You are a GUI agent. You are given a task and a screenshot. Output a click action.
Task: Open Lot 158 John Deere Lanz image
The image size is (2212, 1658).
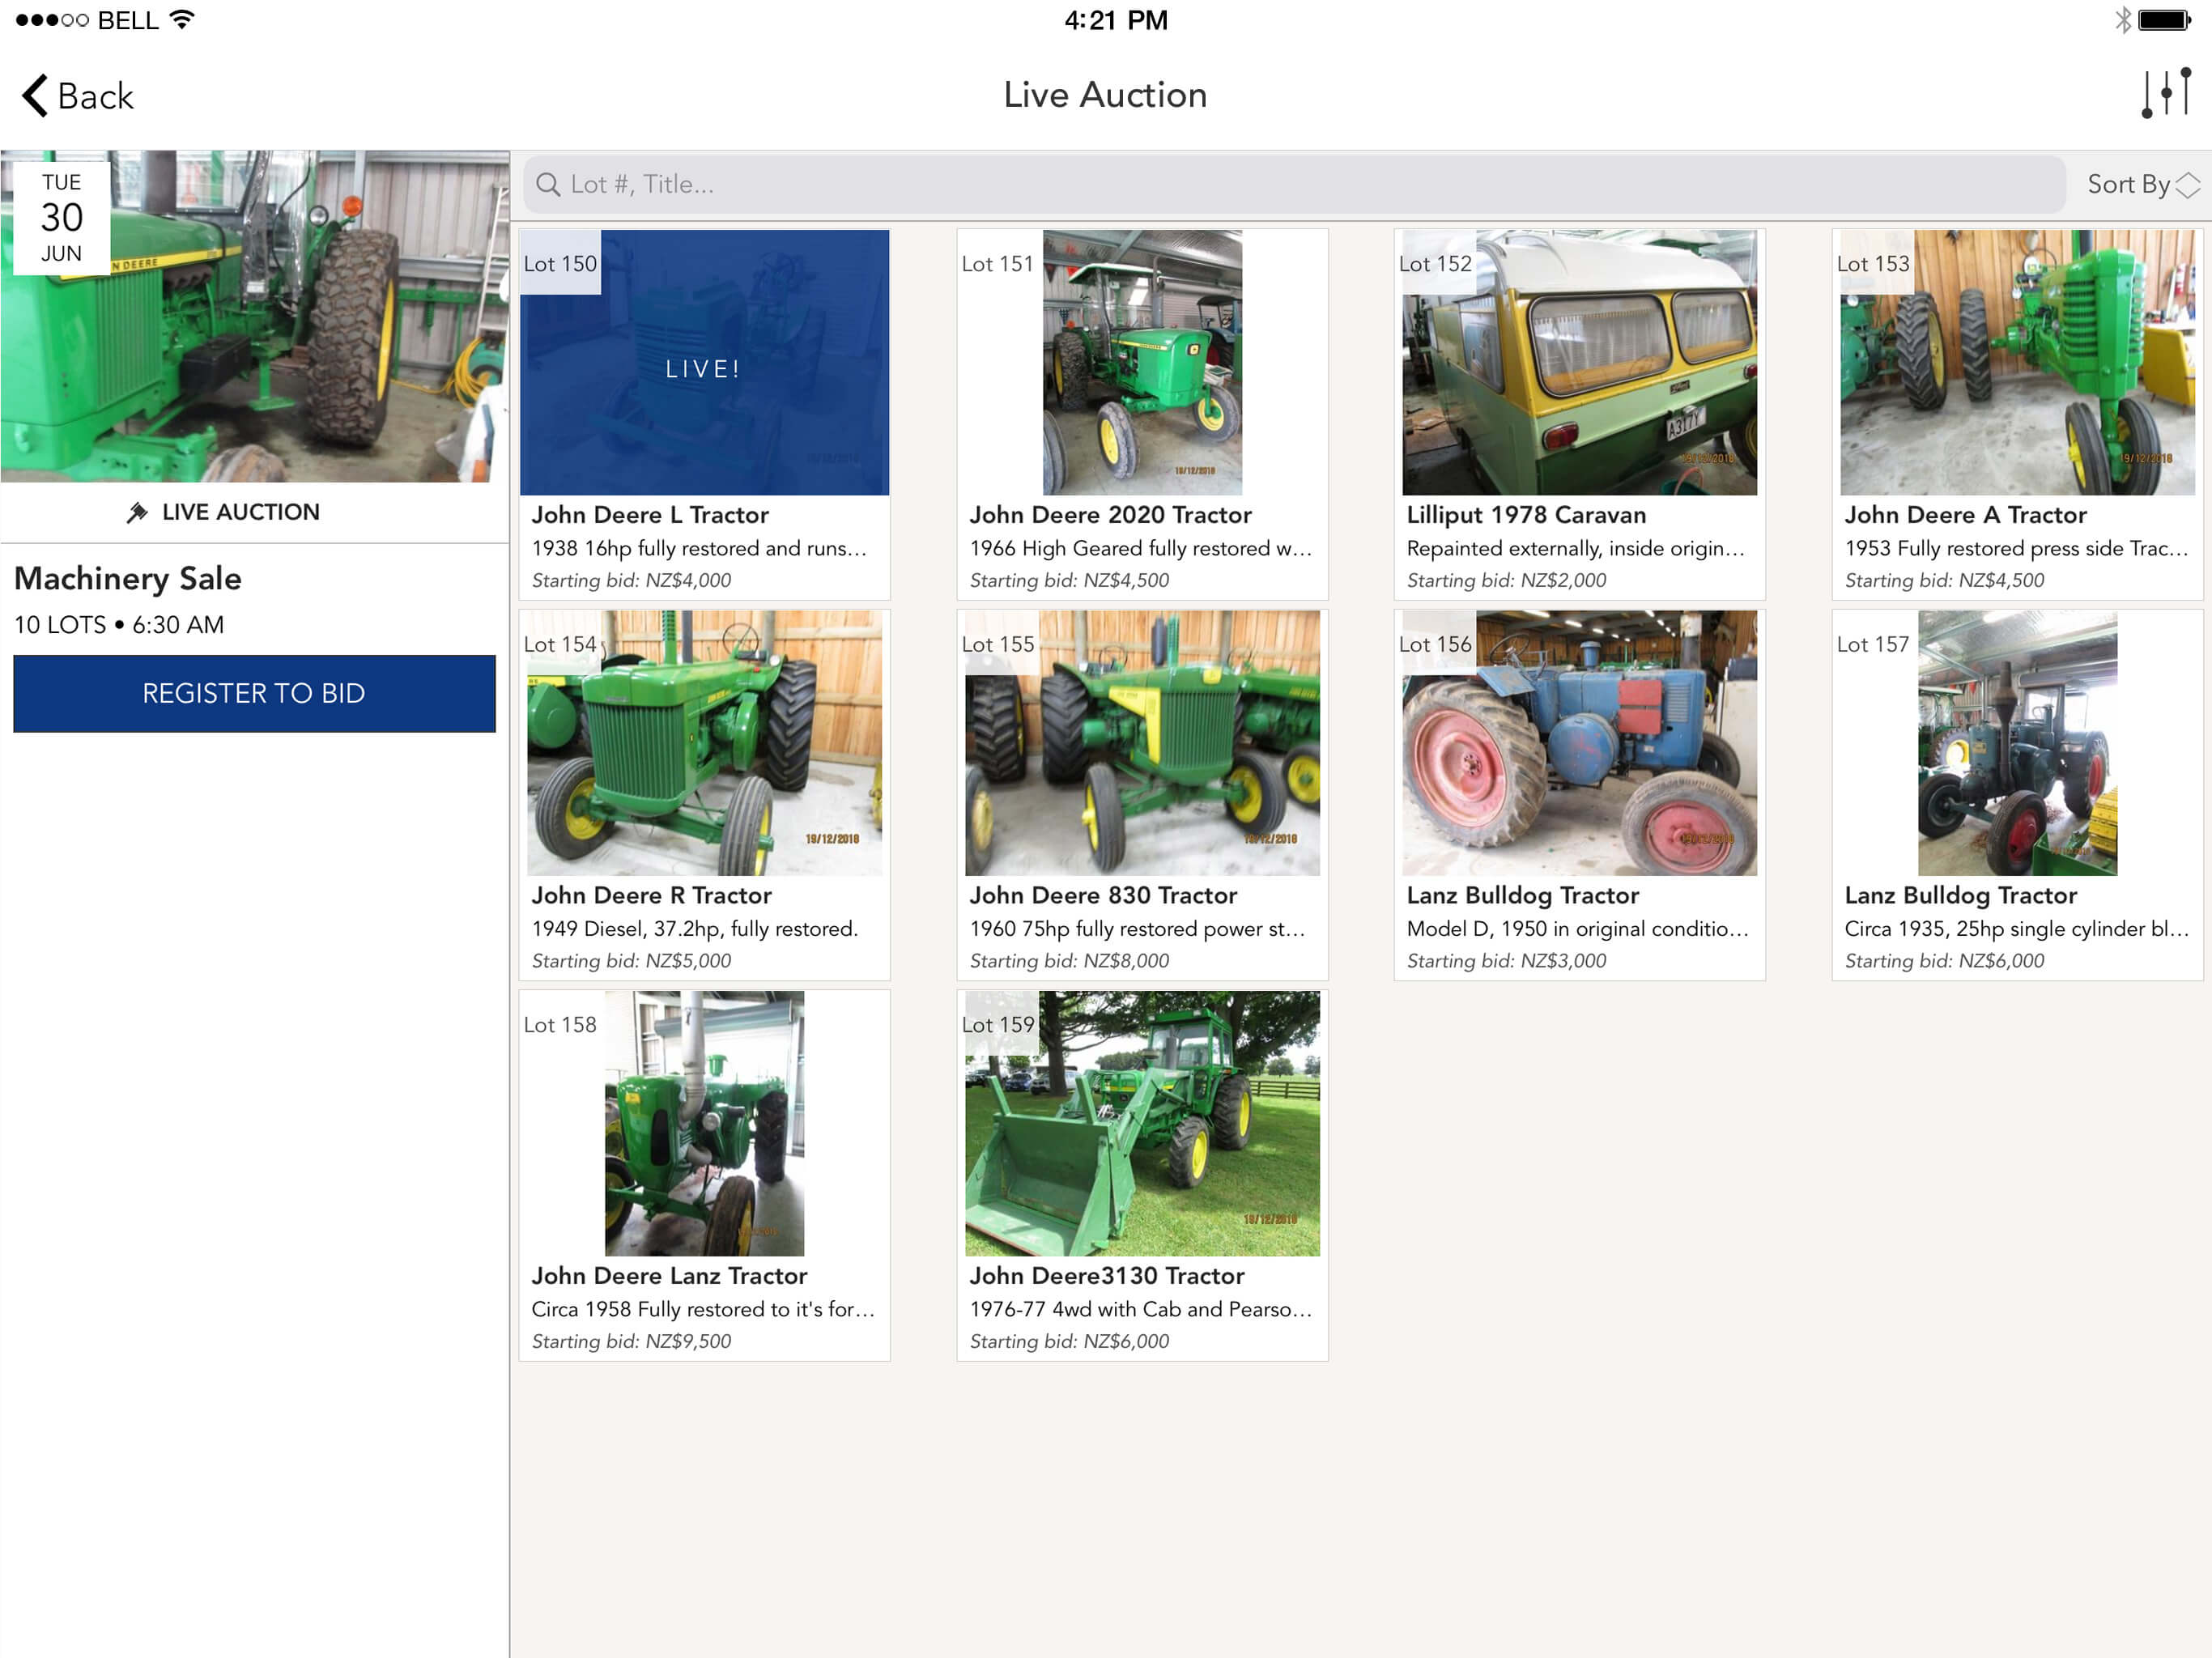[x=705, y=1124]
